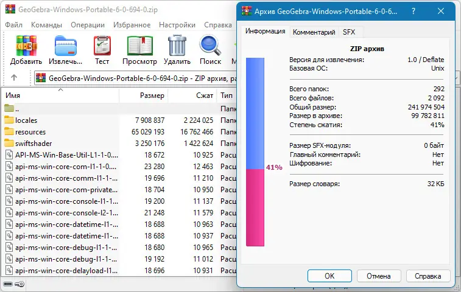Sort list by Размер column header
Image resolution: width=461 pixels, height=292 pixels.
point(143,95)
